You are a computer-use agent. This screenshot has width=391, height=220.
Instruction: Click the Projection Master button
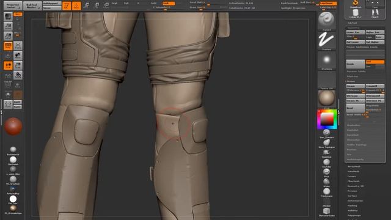pyautogui.click(x=13, y=5)
